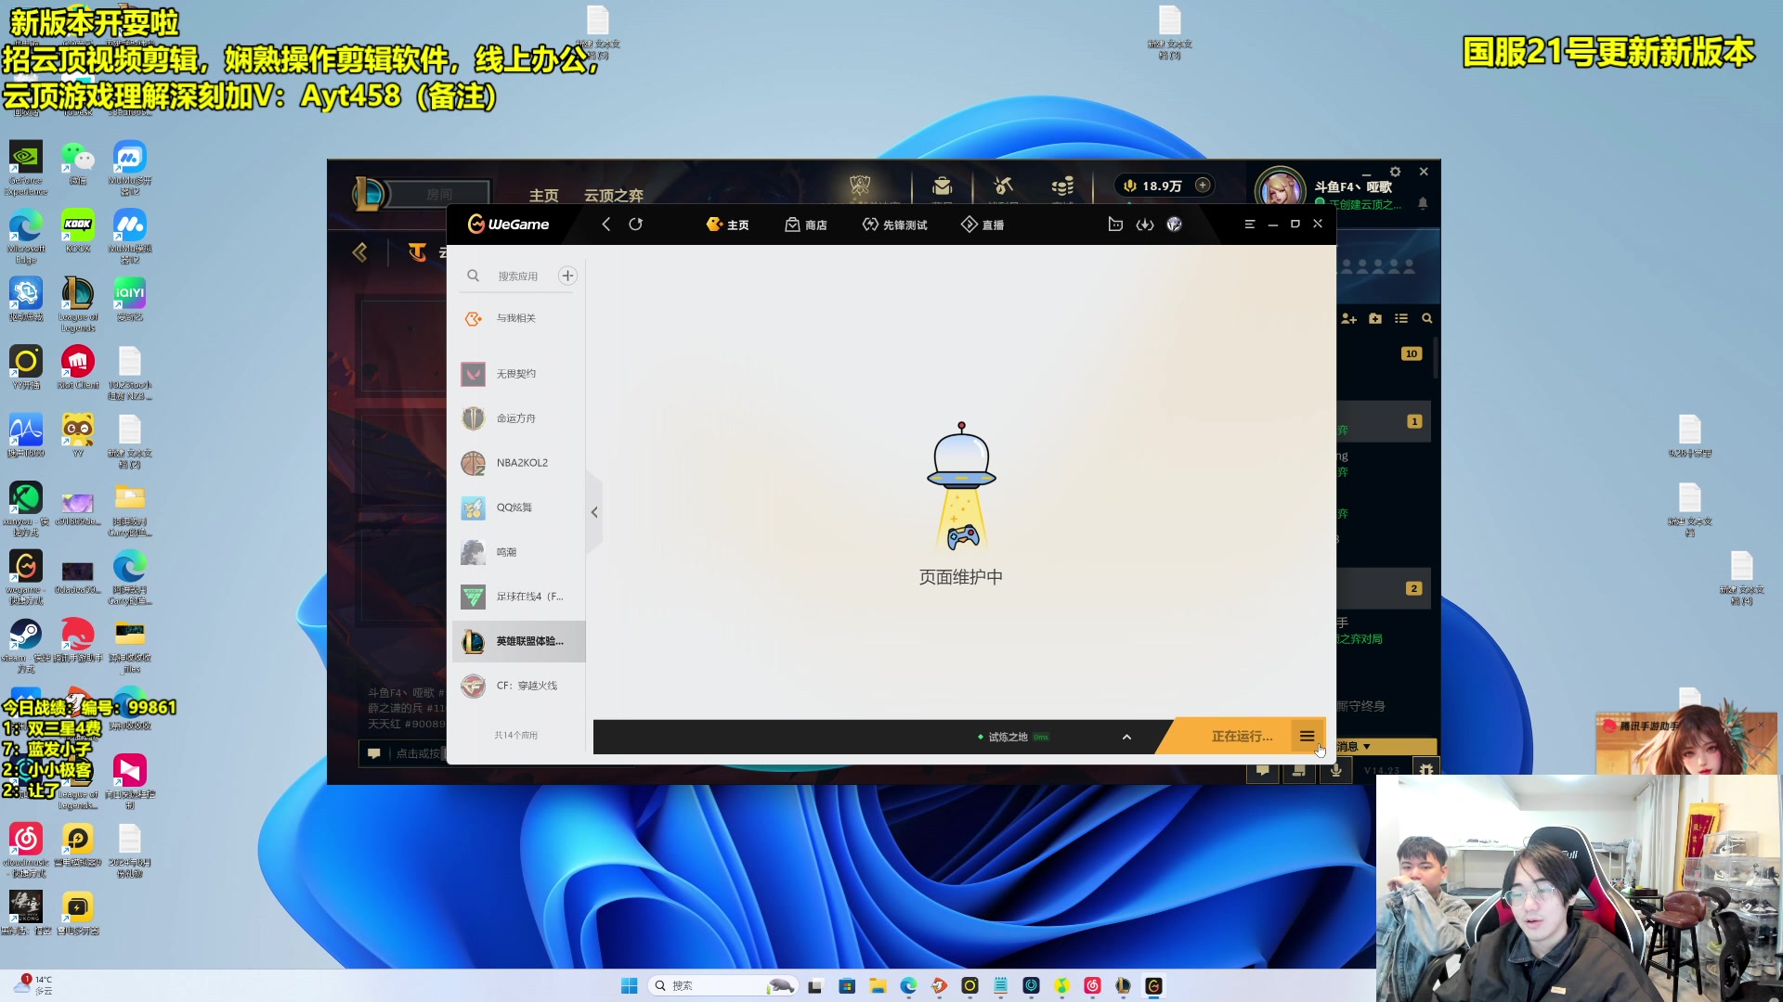Open the League client settings gear
The width and height of the screenshot is (1783, 1002).
tap(1395, 172)
